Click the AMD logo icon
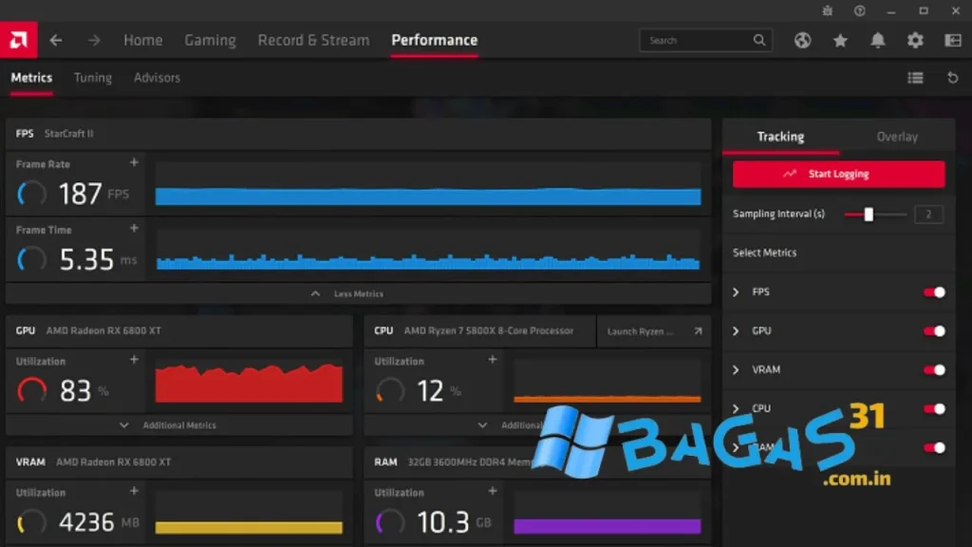972x547 pixels. (x=19, y=40)
